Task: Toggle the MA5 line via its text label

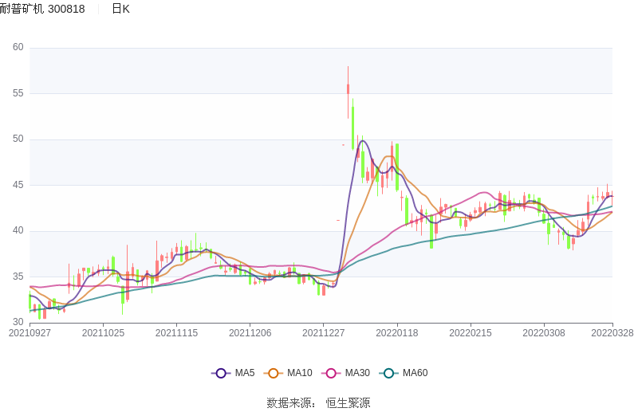Action: coord(245,373)
